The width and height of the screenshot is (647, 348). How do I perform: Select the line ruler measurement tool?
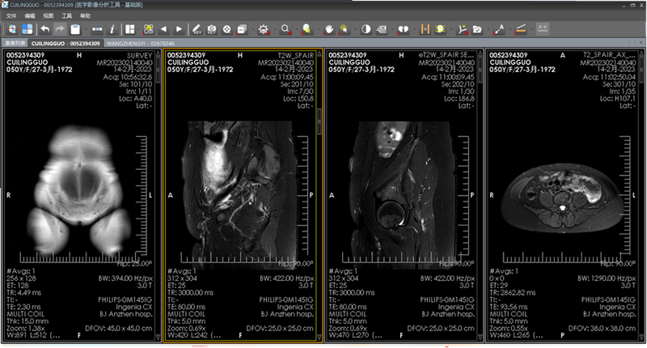(x=521, y=29)
